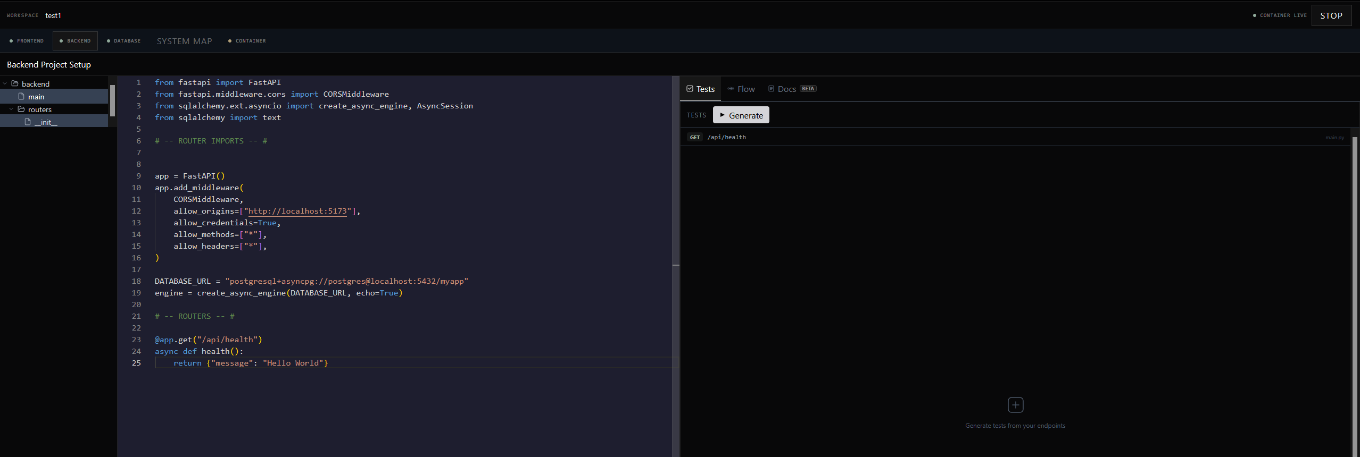Stop the live container with STOP
The image size is (1360, 457).
coord(1331,15)
